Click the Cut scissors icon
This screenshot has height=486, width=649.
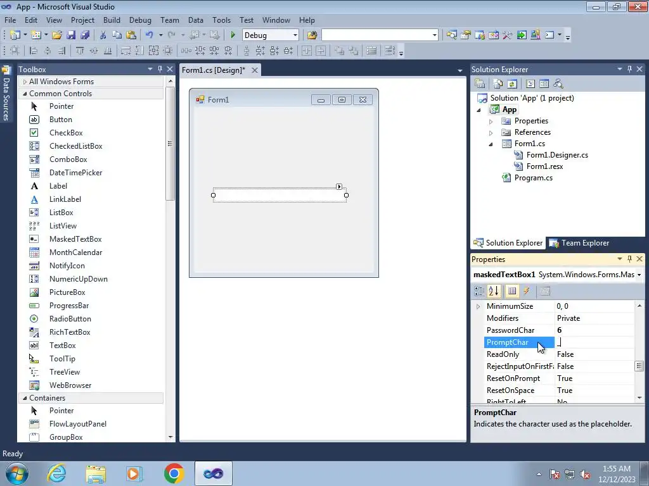click(x=103, y=35)
